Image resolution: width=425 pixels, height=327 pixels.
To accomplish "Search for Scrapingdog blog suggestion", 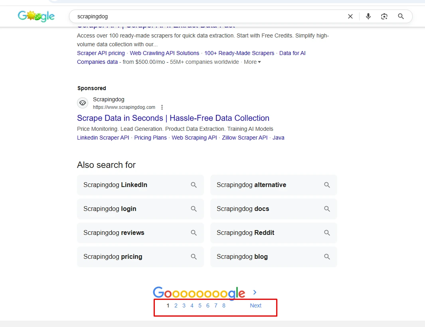I will (x=274, y=257).
